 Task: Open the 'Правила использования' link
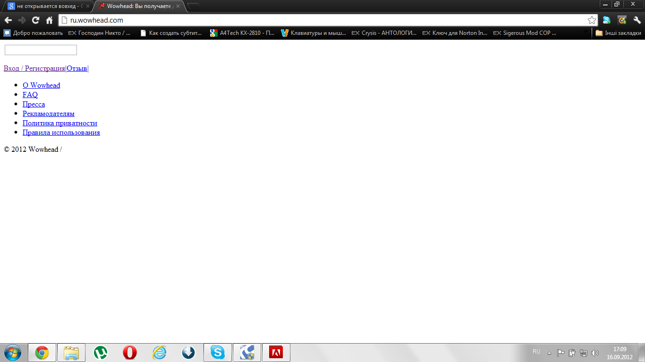61,132
